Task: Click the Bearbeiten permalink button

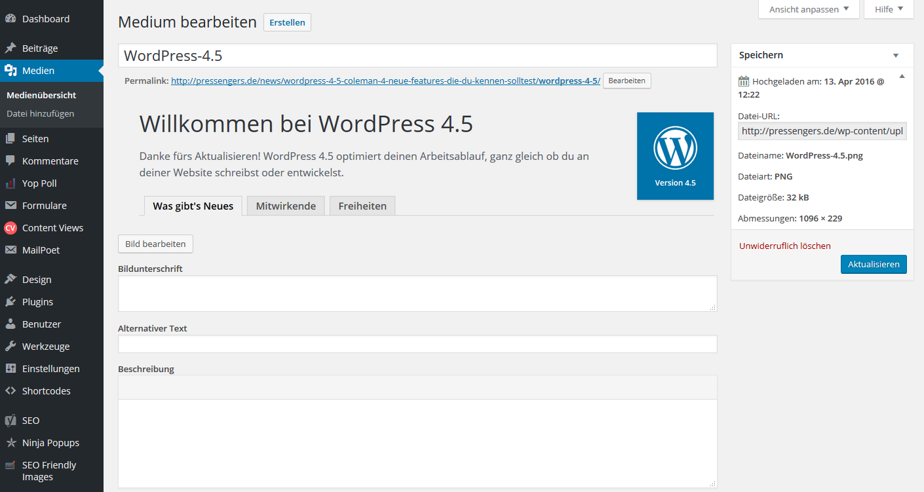Action: tap(626, 81)
